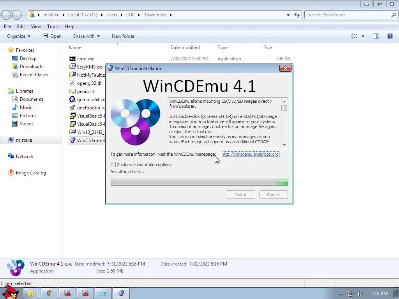The width and height of the screenshot is (399, 299).
Task: Open Desktop in Favorites
Action: (28, 58)
